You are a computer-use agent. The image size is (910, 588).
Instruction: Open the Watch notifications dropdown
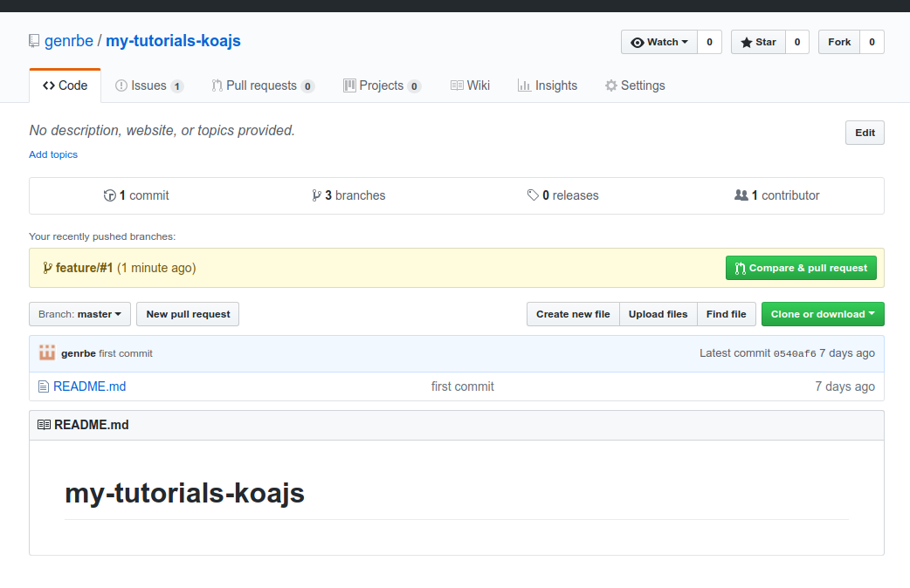coord(659,42)
